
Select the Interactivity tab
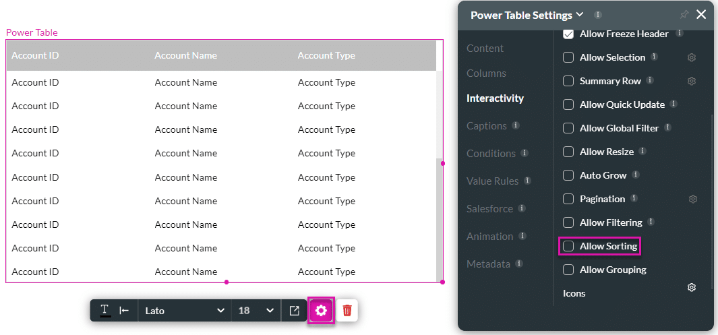[496, 98]
